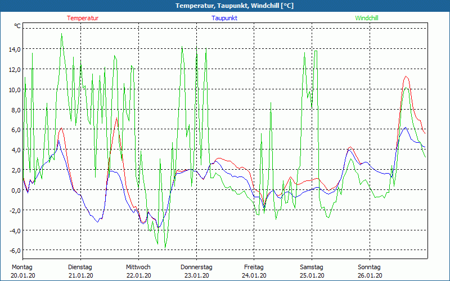Select the Montag day label
450x281 pixels.
pyautogui.click(x=22, y=267)
